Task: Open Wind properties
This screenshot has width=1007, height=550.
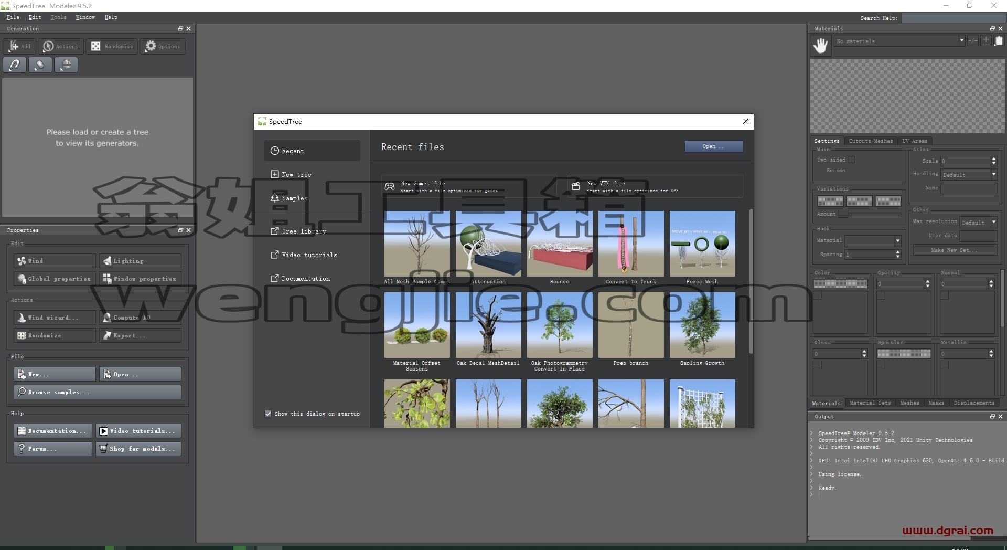Action: (x=55, y=261)
